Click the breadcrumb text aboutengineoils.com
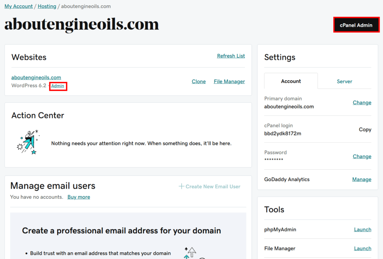This screenshot has width=383, height=259. [x=86, y=6]
